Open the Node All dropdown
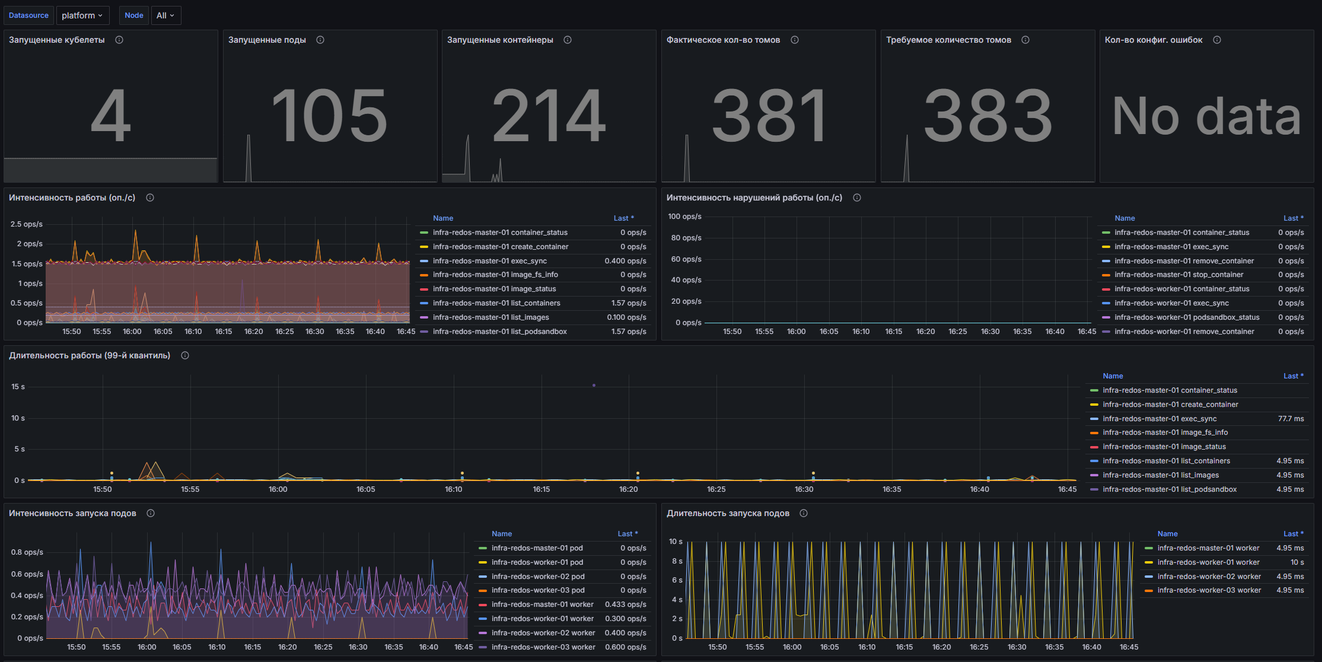Image resolution: width=1322 pixels, height=662 pixels. point(165,15)
